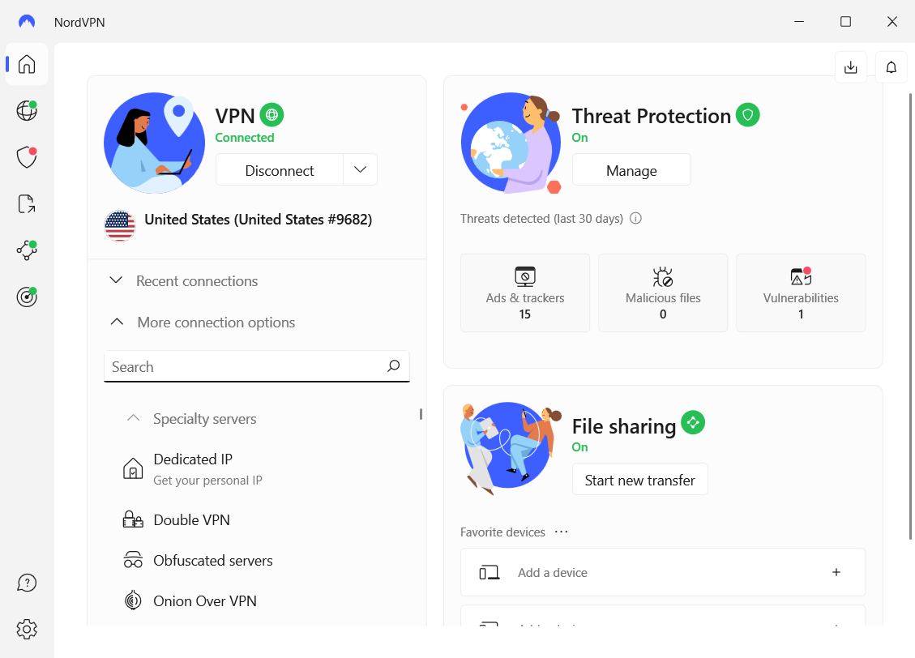Click the download transfers icon top right

850,66
